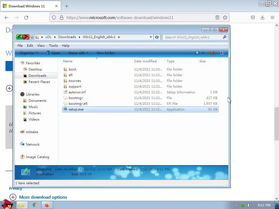
Task: Open a new browser tab
Action: (x=66, y=6)
